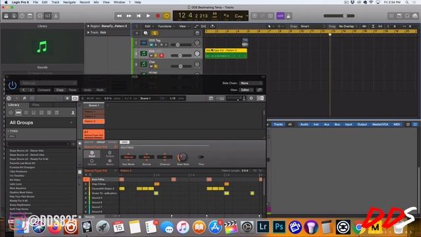The width and height of the screenshot is (421, 237).
Task: Open the Note Pads button
Action: coord(399,16)
